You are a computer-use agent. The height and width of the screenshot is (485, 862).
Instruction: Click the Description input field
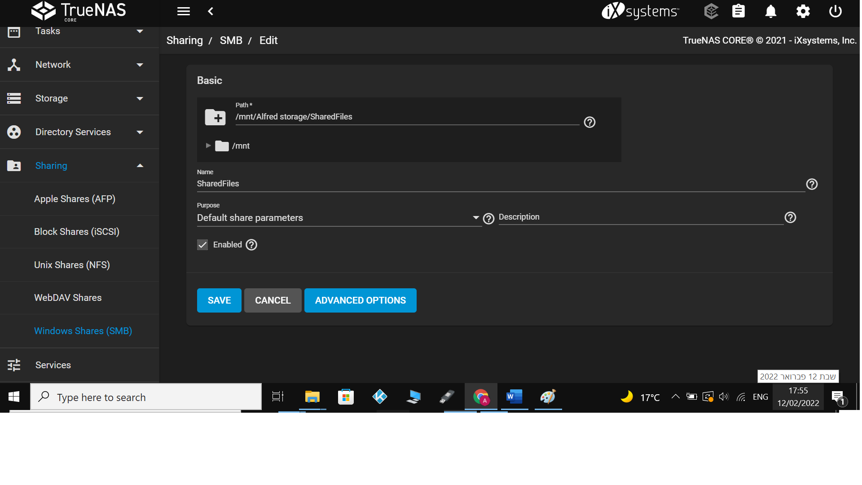(x=641, y=217)
